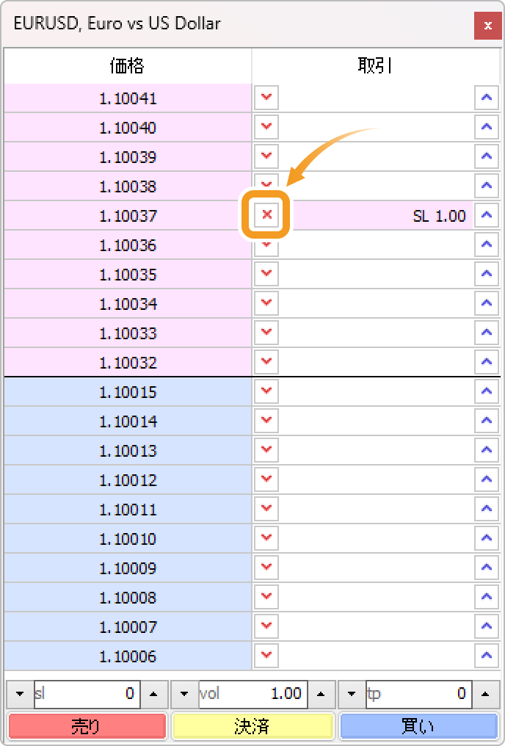Click the 取引 column header
This screenshot has height=746, width=505.
(x=376, y=65)
